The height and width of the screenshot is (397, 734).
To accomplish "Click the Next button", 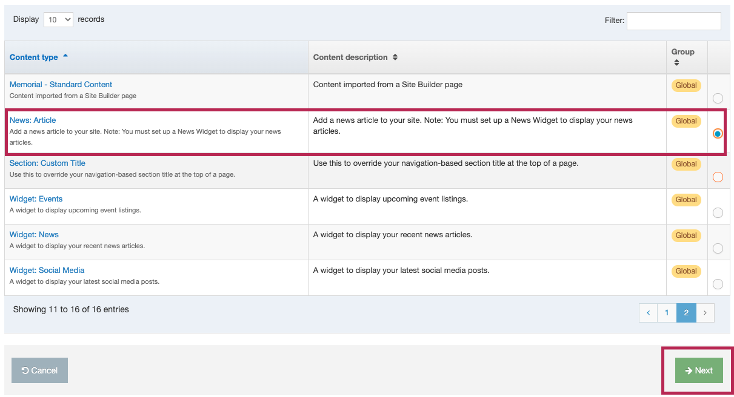I will [x=698, y=370].
